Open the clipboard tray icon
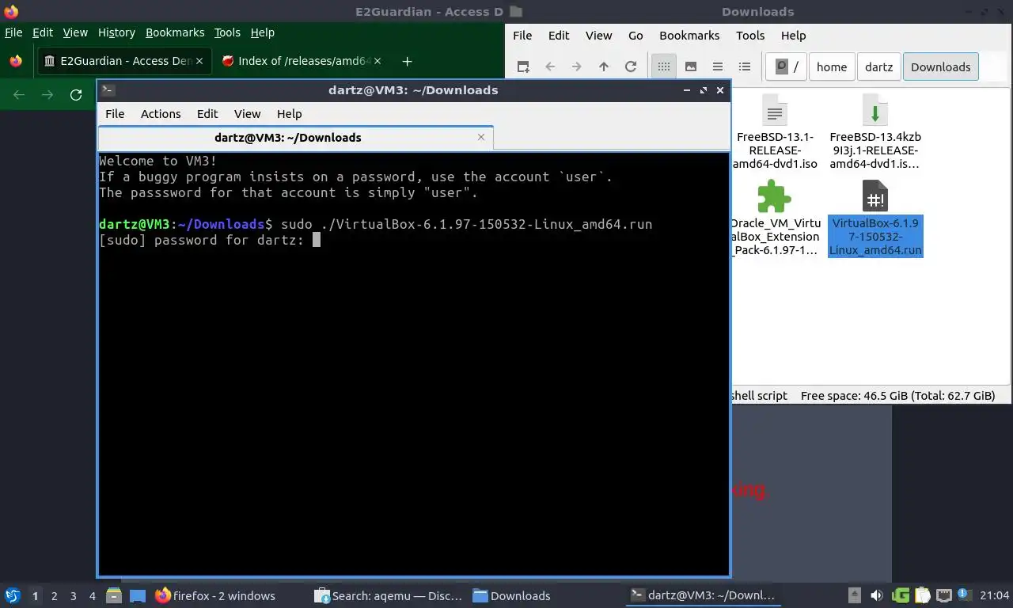1013x608 pixels. click(x=922, y=595)
